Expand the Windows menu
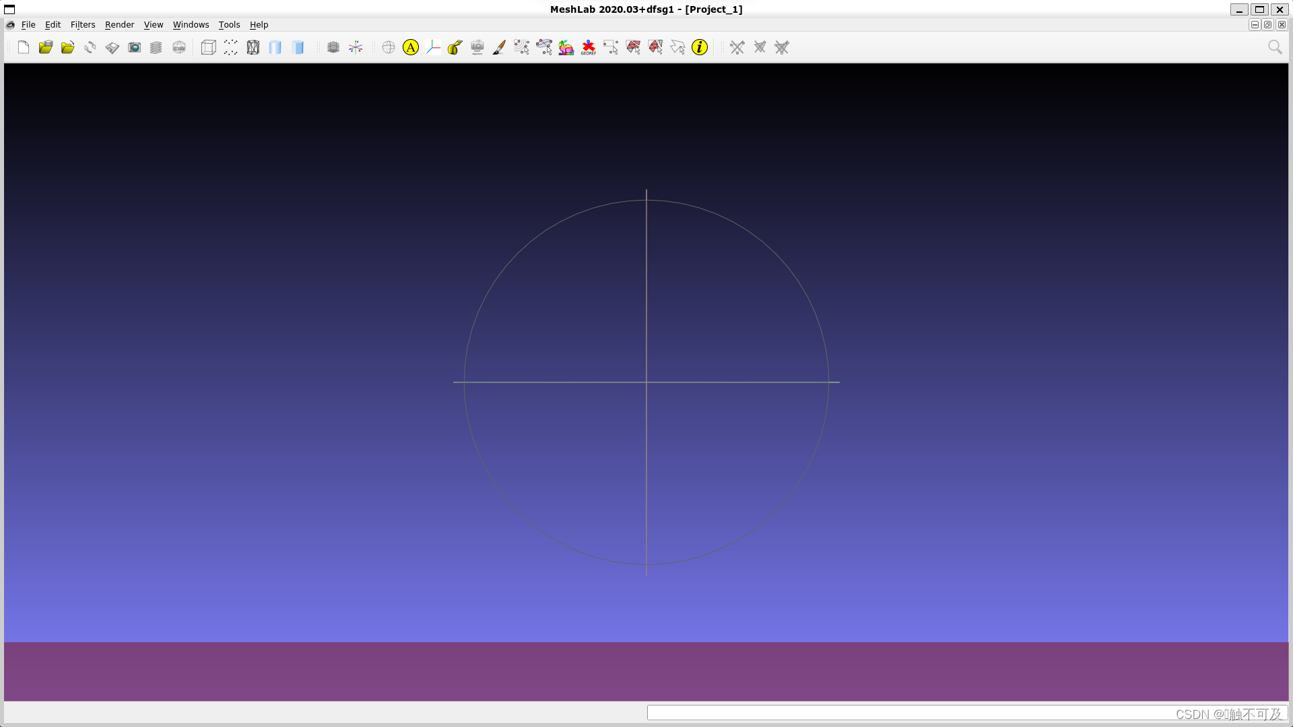The width and height of the screenshot is (1293, 727). [x=191, y=25]
